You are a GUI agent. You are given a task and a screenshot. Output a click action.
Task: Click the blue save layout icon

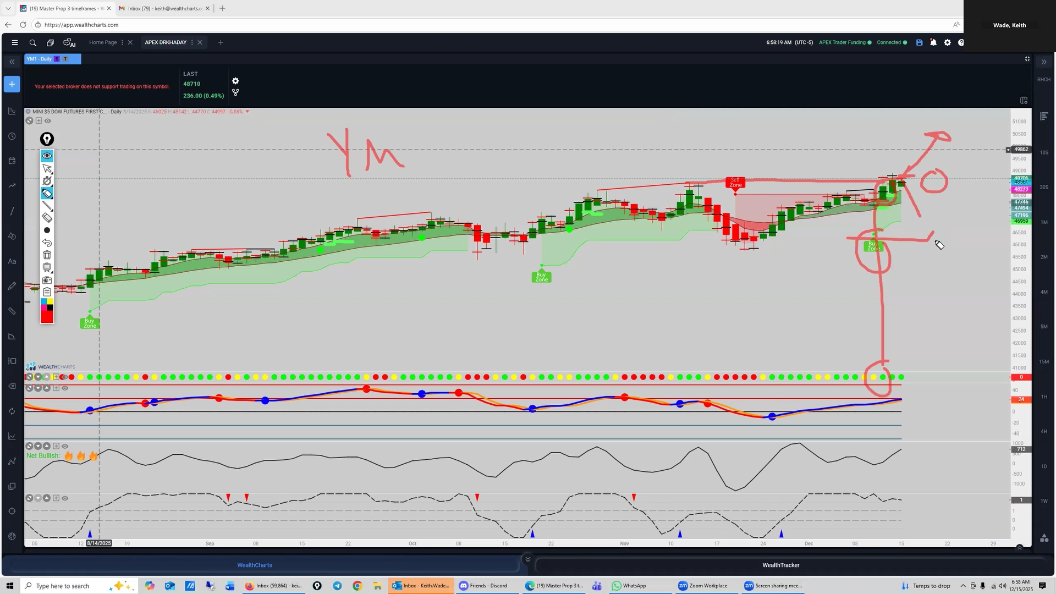pyautogui.click(x=919, y=42)
